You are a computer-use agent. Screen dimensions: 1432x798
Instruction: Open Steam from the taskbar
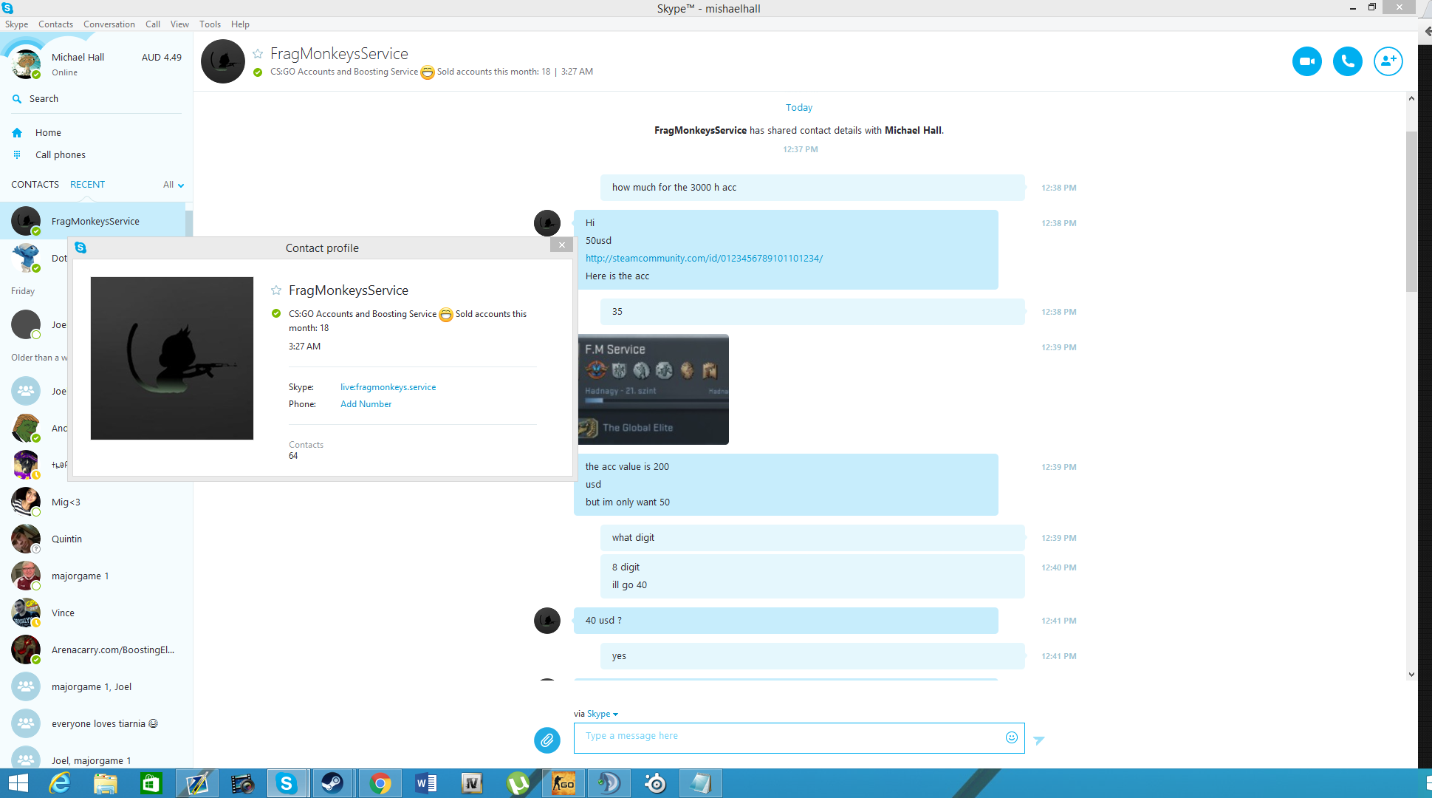[x=332, y=783]
